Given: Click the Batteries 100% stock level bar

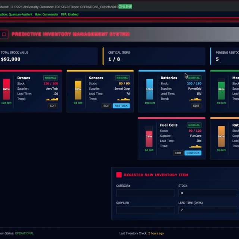Looking at the screenshot, I should click(149, 89).
